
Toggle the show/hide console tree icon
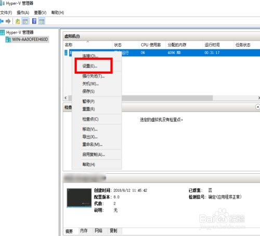pyautogui.click(x=25, y=21)
